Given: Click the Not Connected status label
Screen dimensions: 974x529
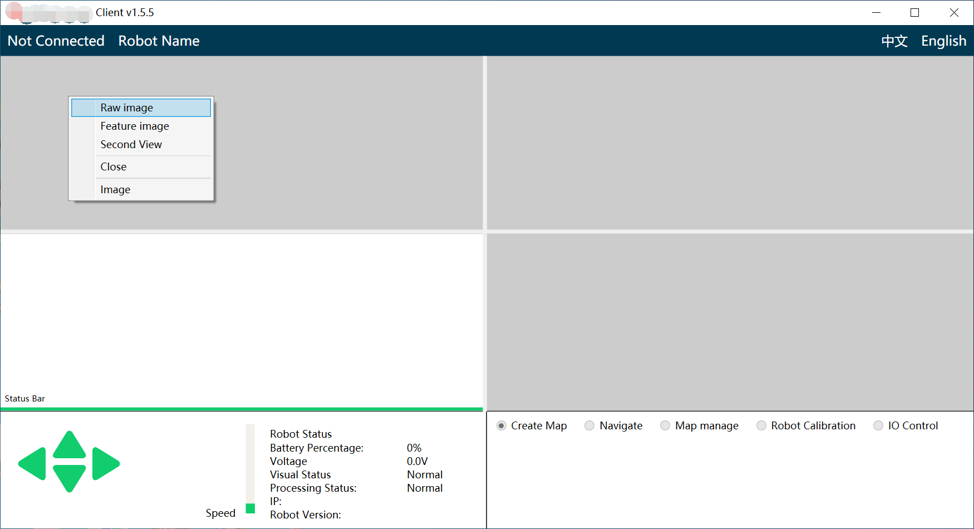Looking at the screenshot, I should click(56, 41).
